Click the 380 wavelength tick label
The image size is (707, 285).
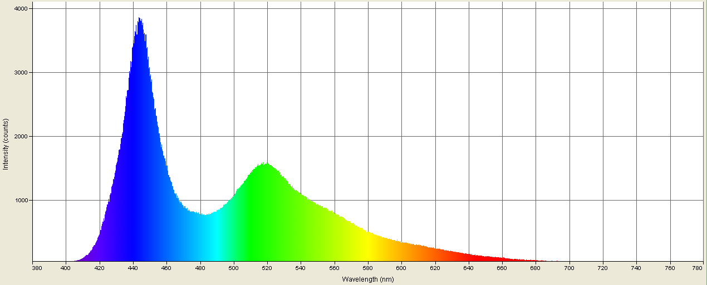37,268
